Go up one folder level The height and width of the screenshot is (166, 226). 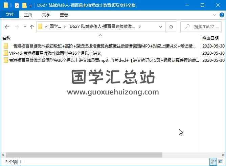(32, 26)
